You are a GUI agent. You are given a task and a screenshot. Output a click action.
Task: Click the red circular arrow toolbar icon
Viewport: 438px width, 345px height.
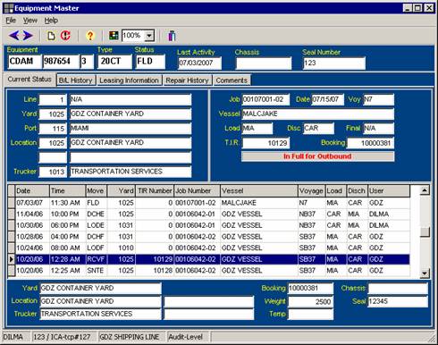point(65,36)
